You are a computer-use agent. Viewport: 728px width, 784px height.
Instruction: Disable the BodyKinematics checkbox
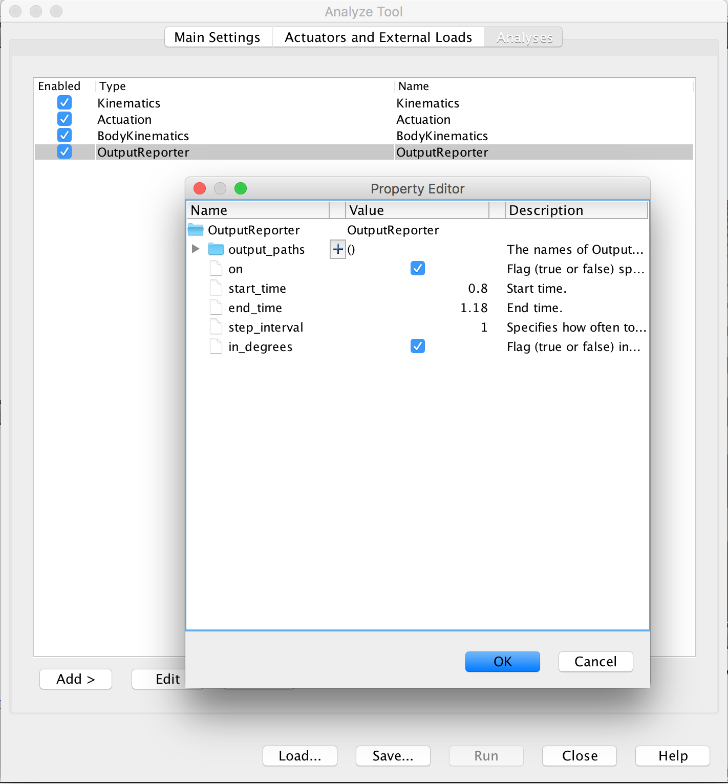pos(64,135)
